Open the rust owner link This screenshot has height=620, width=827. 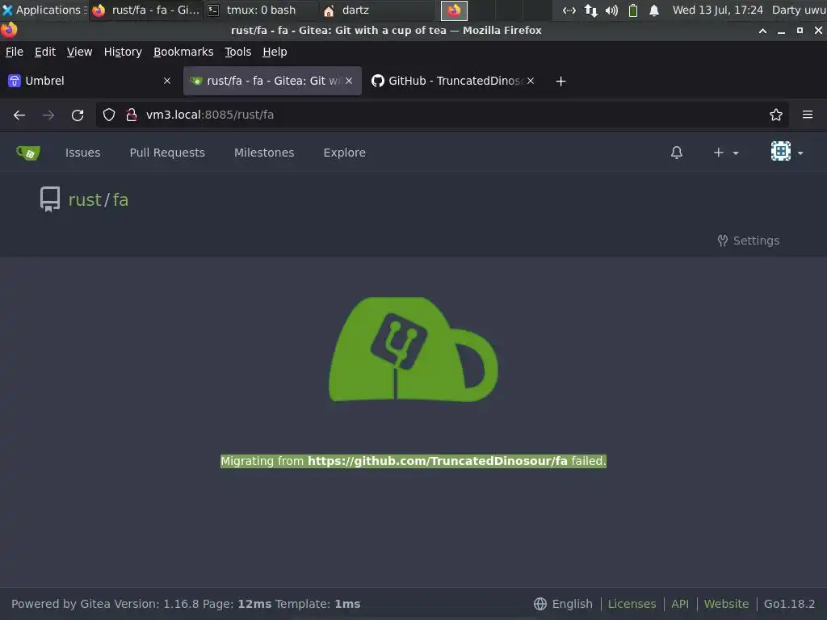tap(84, 200)
